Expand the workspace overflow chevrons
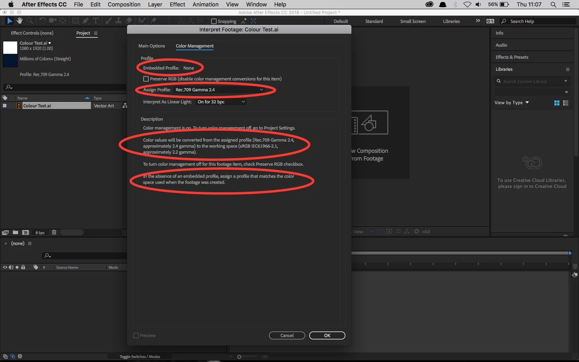 click(x=478, y=21)
